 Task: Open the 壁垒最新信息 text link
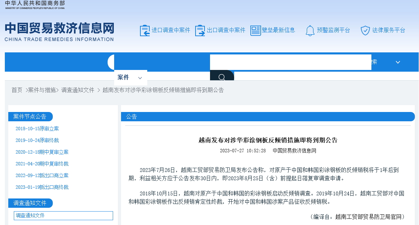point(279,30)
